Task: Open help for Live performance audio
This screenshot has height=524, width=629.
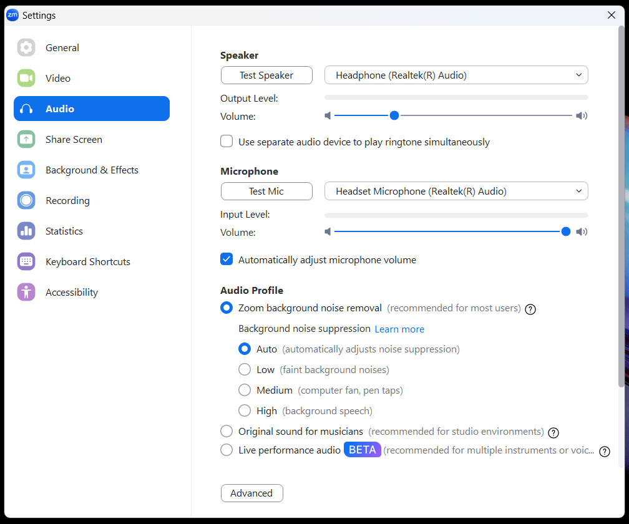Action: coord(605,452)
